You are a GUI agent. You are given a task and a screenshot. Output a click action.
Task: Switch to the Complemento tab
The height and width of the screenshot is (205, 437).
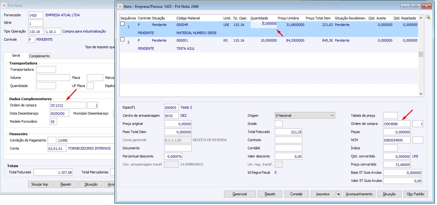pyautogui.click(x=39, y=56)
